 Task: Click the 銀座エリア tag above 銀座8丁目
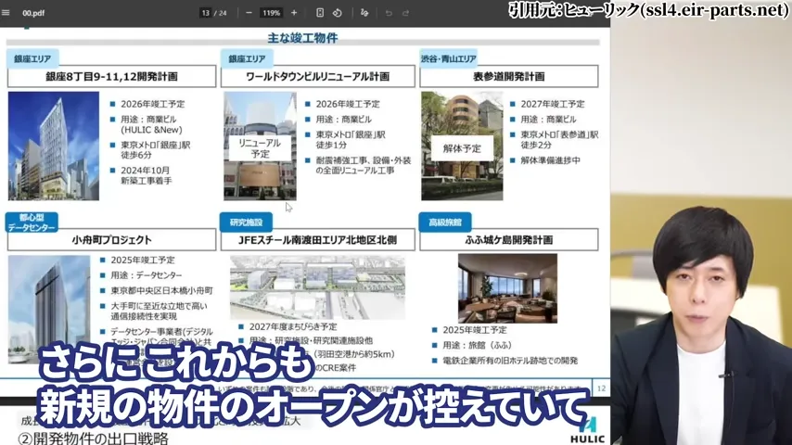tap(32, 58)
